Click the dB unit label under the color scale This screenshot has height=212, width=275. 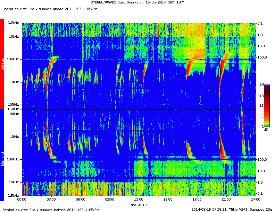pyautogui.click(x=266, y=130)
